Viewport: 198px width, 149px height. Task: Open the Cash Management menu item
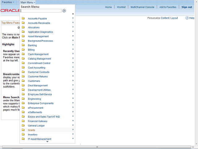click(38, 54)
